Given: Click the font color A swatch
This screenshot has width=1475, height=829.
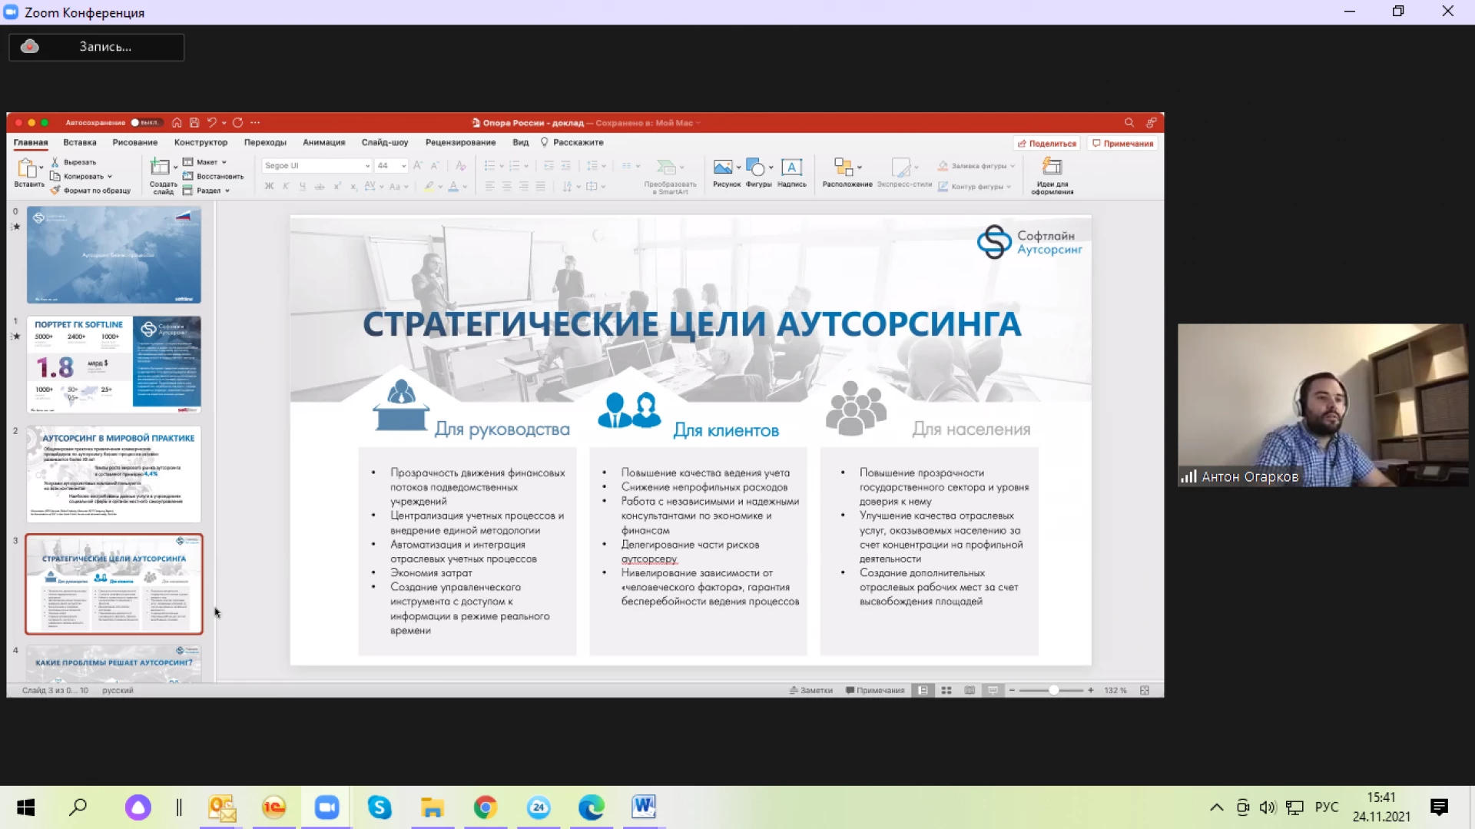Looking at the screenshot, I should coord(453,186).
